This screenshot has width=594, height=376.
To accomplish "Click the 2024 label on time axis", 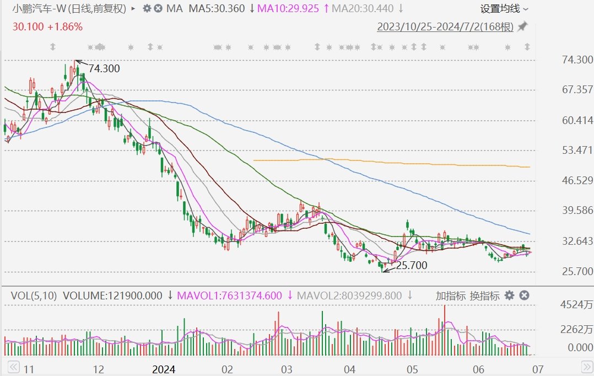I will 163,368.
